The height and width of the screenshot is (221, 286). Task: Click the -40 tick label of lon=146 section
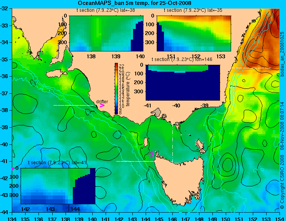[x=176, y=106]
